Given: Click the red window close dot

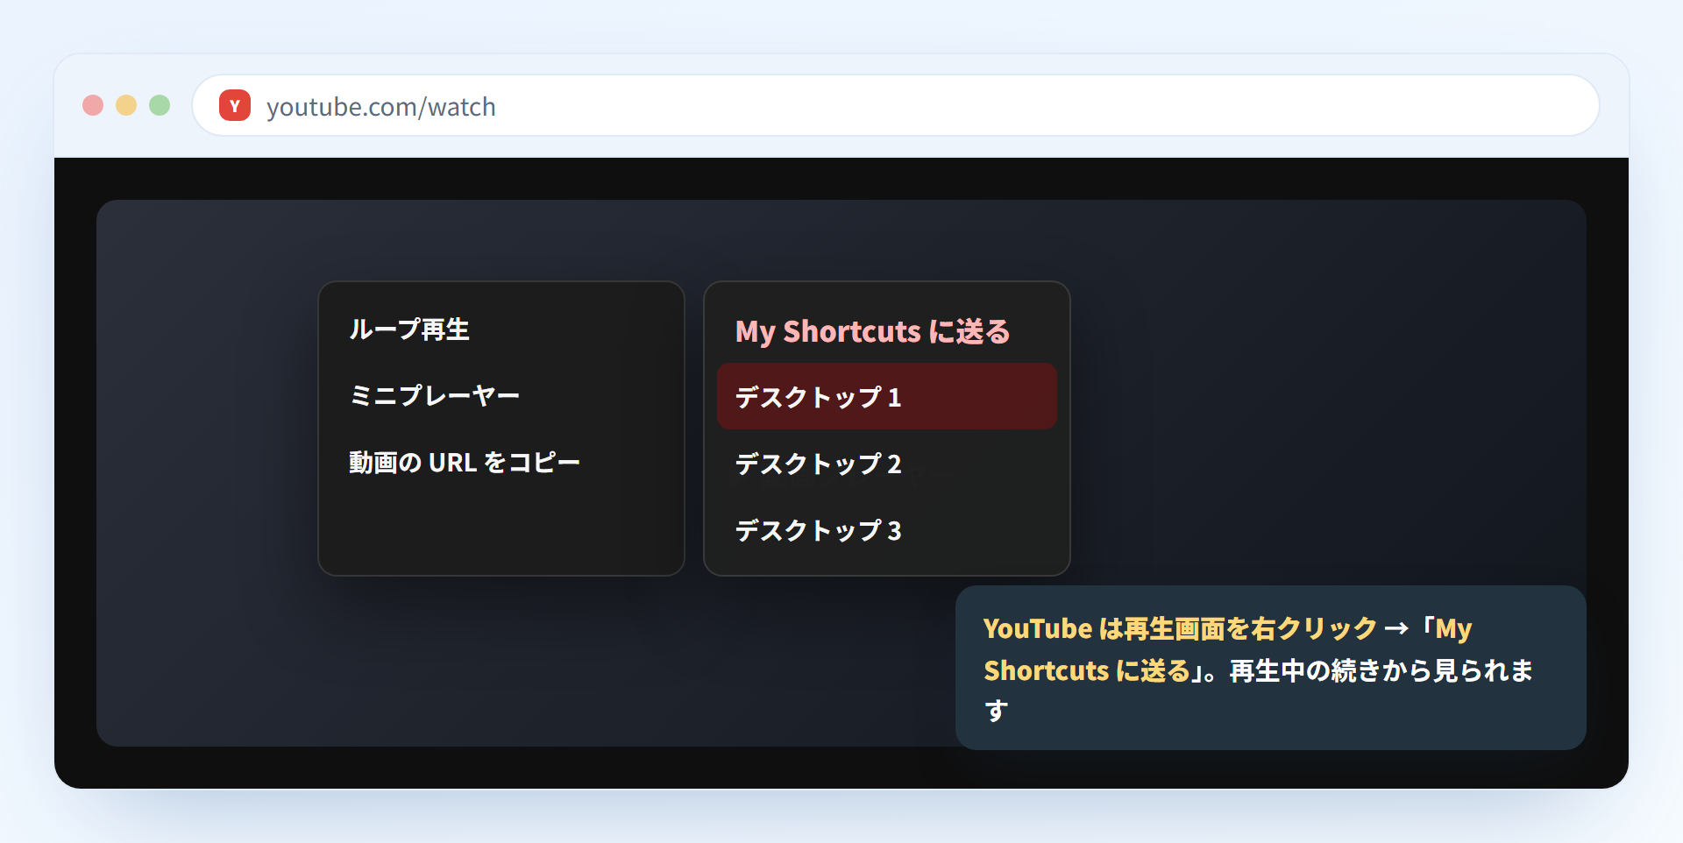Looking at the screenshot, I should (93, 105).
